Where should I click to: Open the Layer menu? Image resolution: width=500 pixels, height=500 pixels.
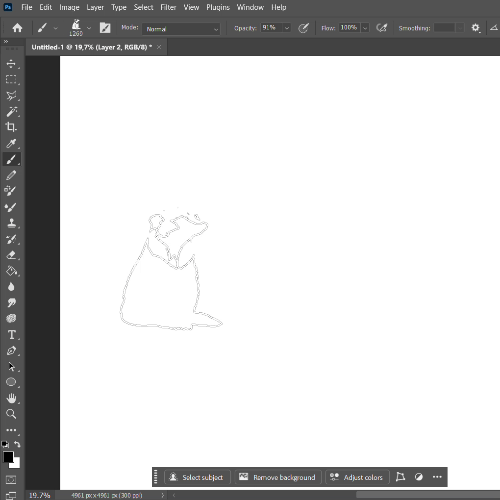pos(95,7)
